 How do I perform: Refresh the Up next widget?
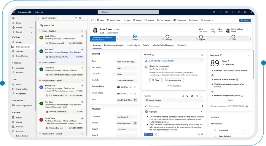point(202,55)
